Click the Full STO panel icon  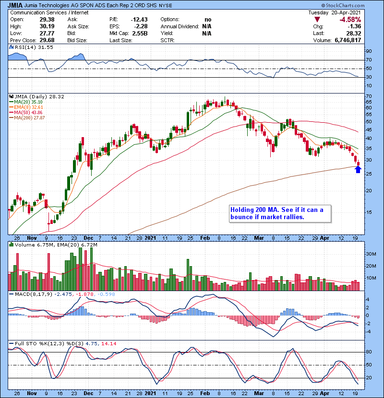click(12, 343)
